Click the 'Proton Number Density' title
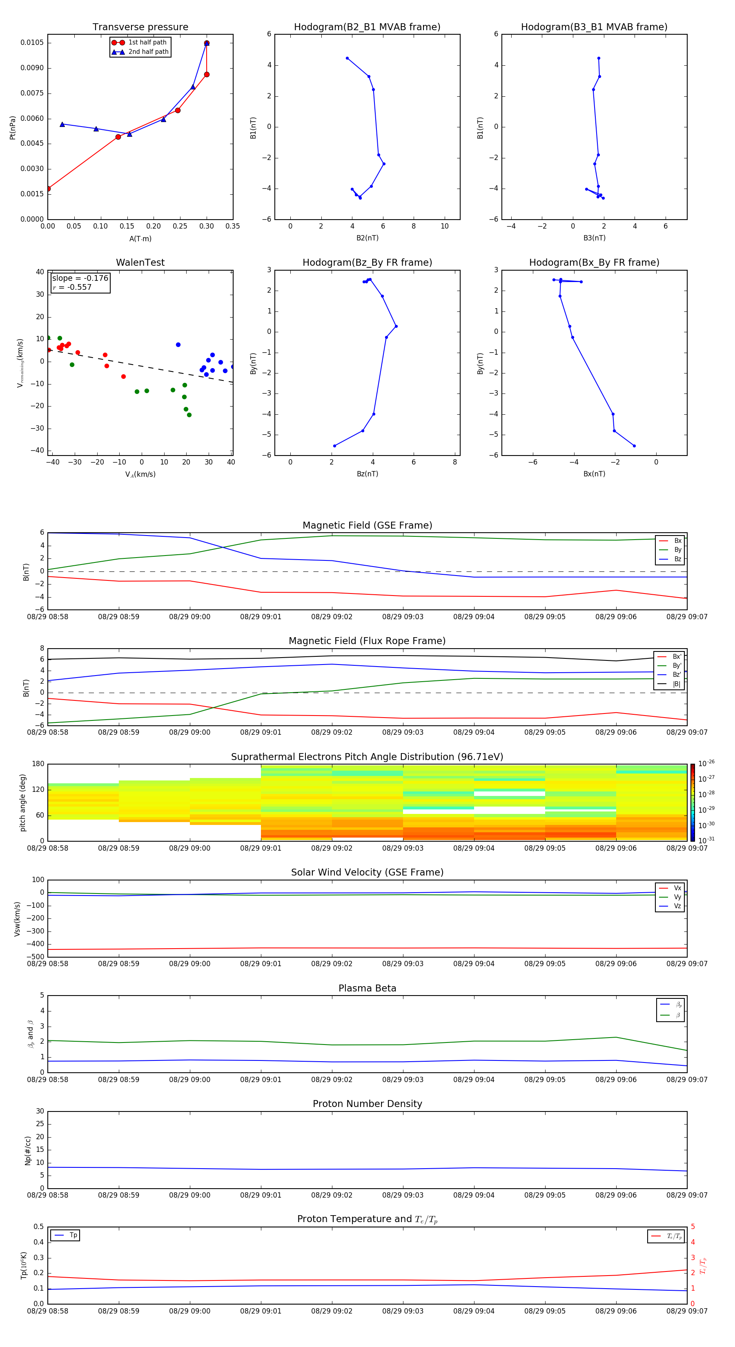Viewport: 735px width, 1347px height. (367, 1104)
